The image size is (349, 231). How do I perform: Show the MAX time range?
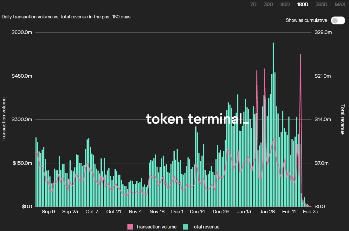pos(340,4)
